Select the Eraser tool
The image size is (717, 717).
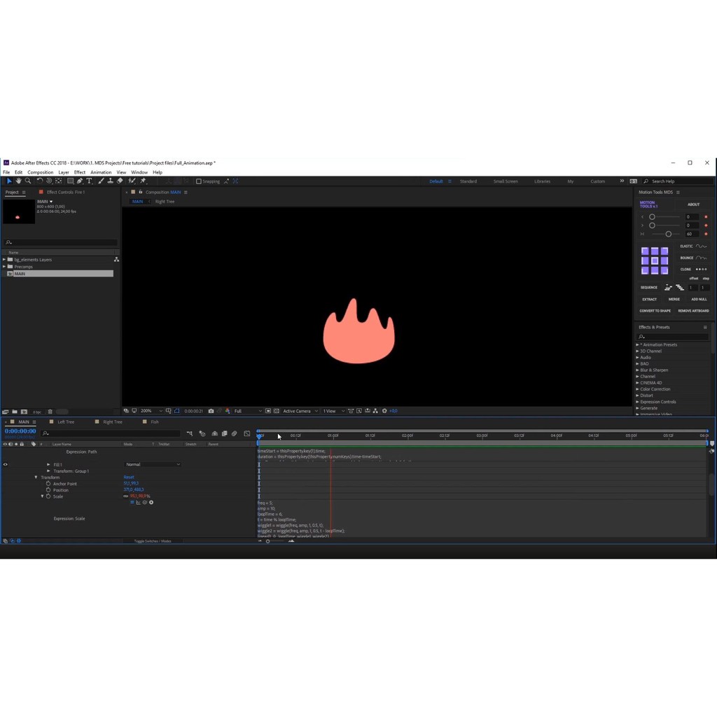(120, 181)
